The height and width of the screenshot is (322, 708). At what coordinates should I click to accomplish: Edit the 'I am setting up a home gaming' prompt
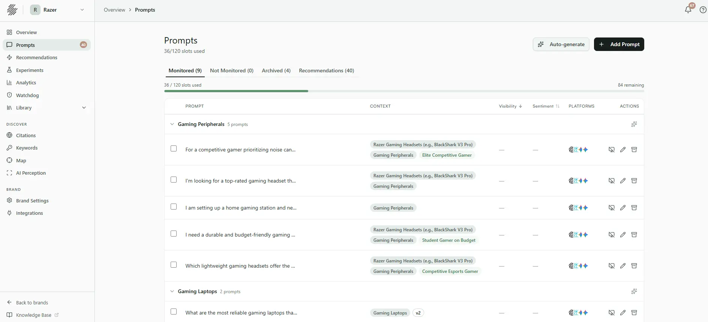point(623,208)
